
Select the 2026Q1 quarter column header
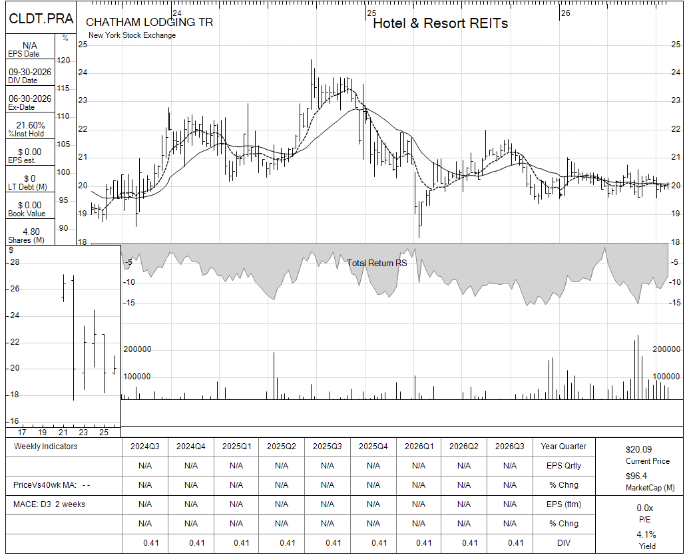pos(419,447)
